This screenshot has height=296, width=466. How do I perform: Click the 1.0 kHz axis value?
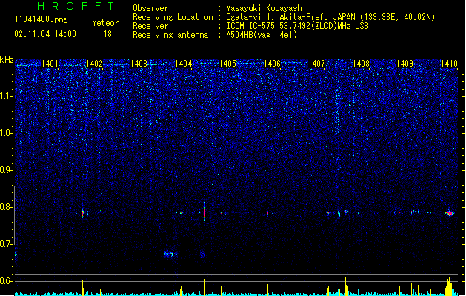[x=7, y=133]
